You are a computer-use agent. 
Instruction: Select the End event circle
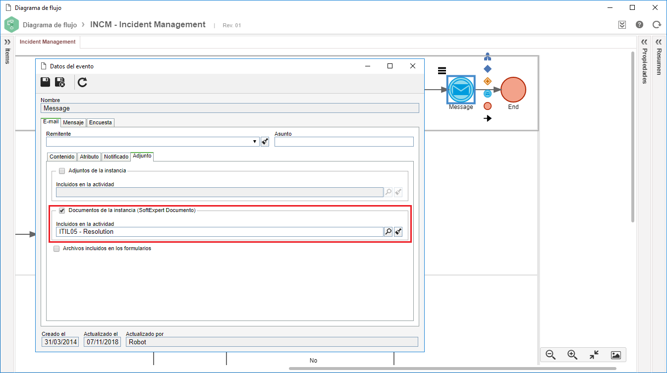[x=513, y=90]
